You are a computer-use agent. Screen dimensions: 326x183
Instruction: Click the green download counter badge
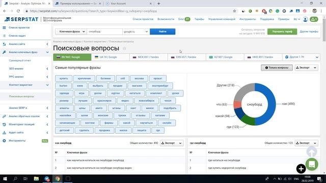click(x=314, y=19)
